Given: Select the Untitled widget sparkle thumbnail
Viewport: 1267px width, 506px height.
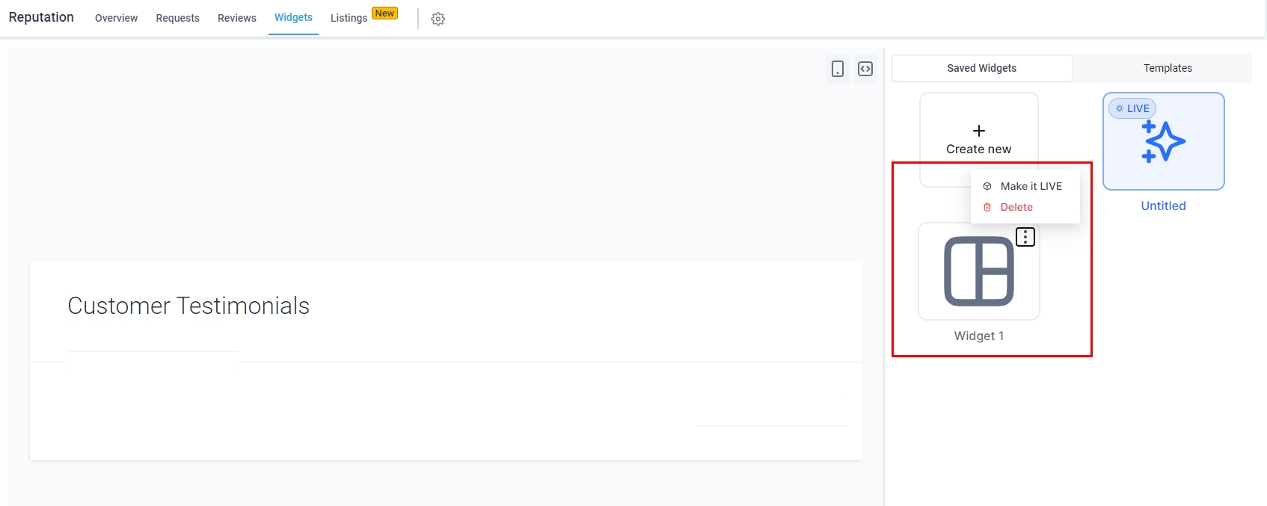Looking at the screenshot, I should click(x=1163, y=141).
